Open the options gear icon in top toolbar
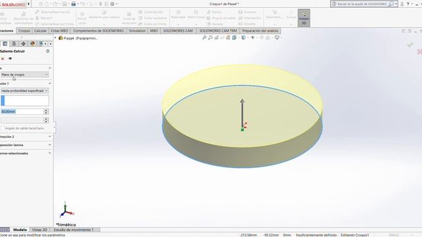 click(x=113, y=4)
